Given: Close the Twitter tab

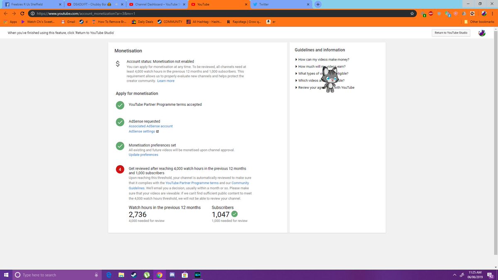Looking at the screenshot, I should coord(308,4).
